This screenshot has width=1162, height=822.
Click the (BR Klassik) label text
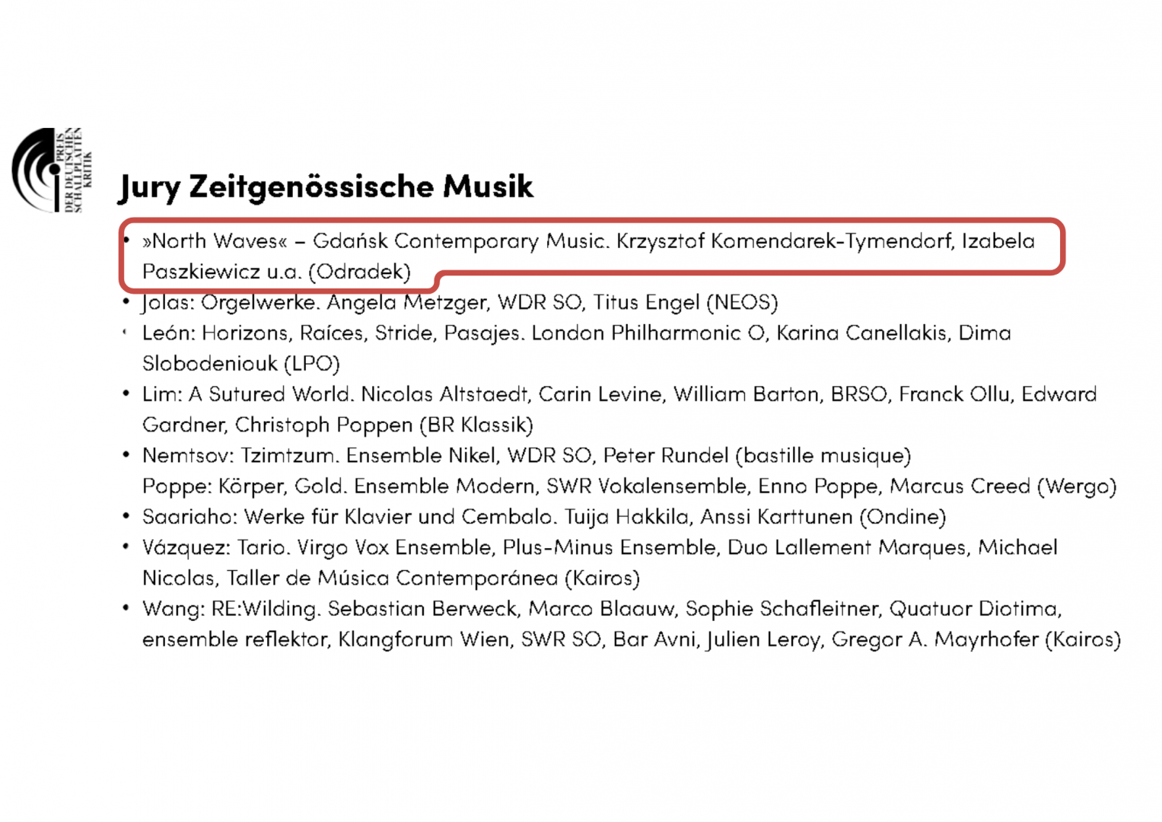[x=476, y=425]
